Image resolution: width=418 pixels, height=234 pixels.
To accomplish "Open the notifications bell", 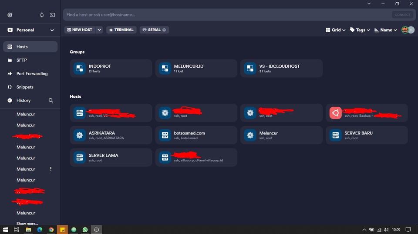I will coord(42,15).
